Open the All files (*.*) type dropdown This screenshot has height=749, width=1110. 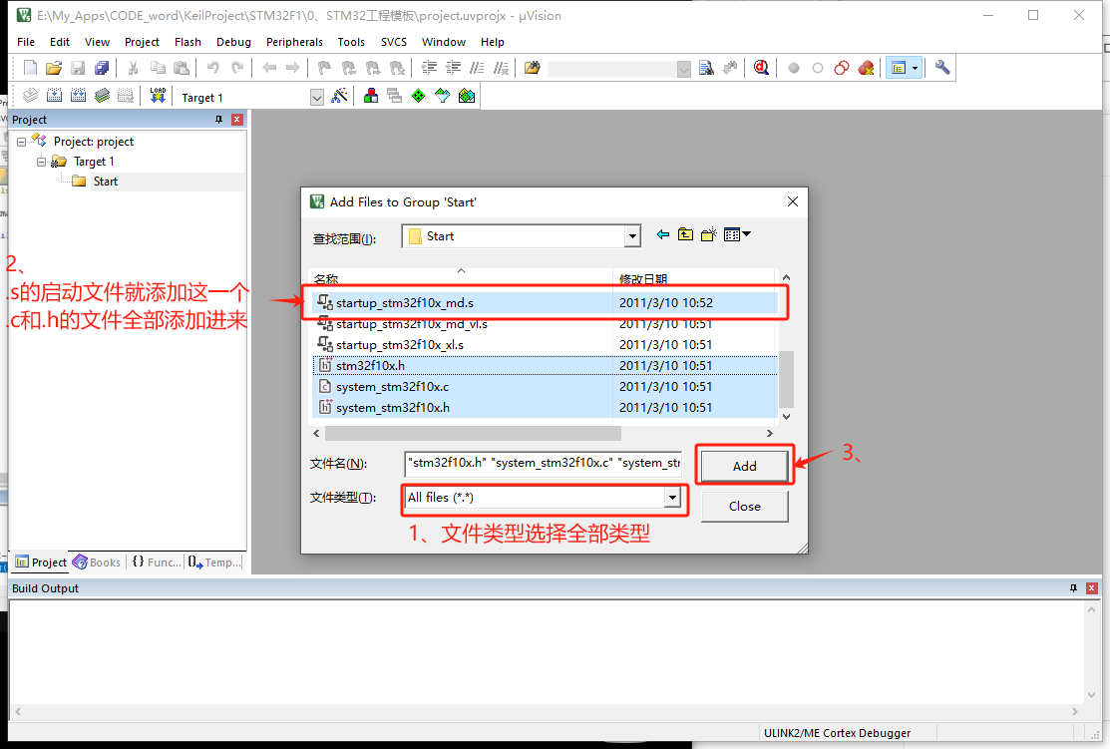[x=672, y=498]
